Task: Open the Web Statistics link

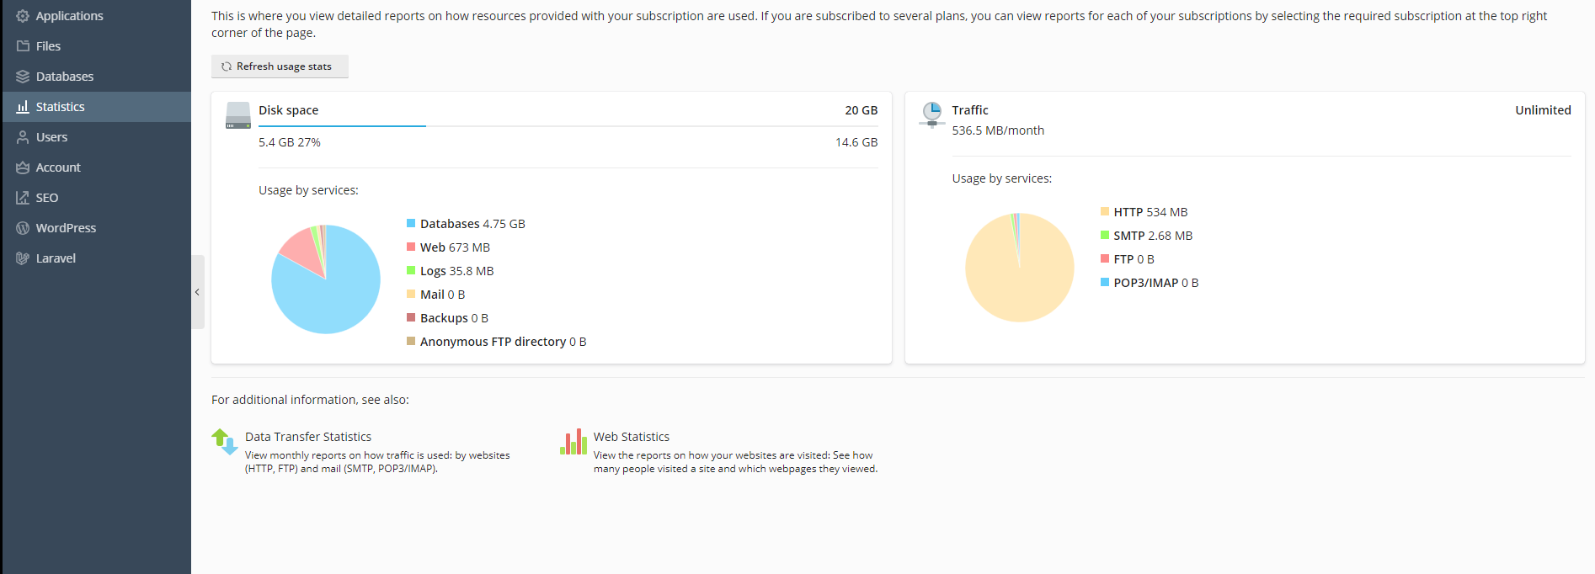Action: [x=632, y=437]
